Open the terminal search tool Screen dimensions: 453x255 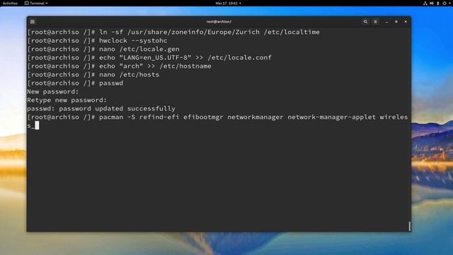click(365, 22)
